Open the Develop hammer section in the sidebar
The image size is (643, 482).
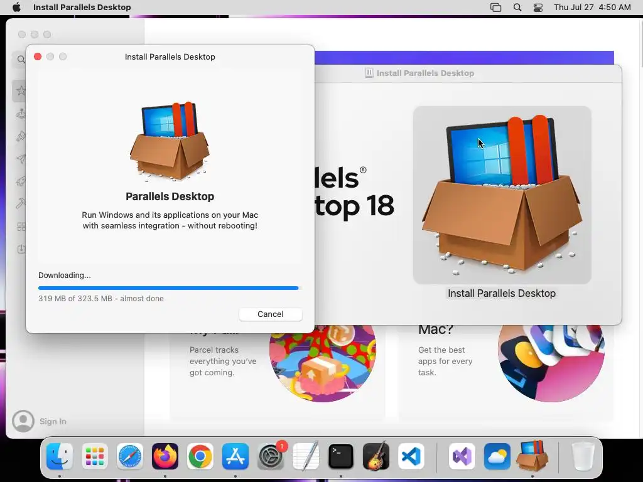click(x=21, y=204)
